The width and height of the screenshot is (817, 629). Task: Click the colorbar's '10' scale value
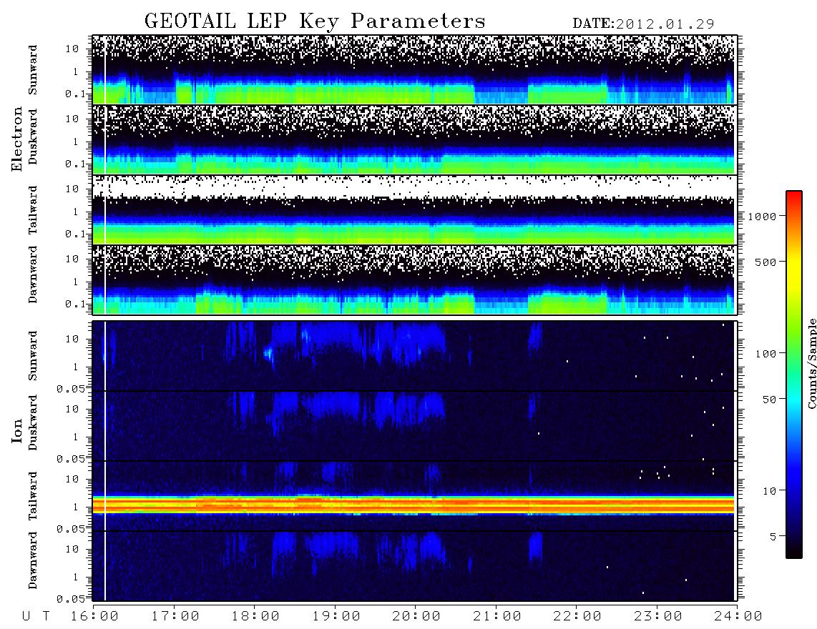769,491
